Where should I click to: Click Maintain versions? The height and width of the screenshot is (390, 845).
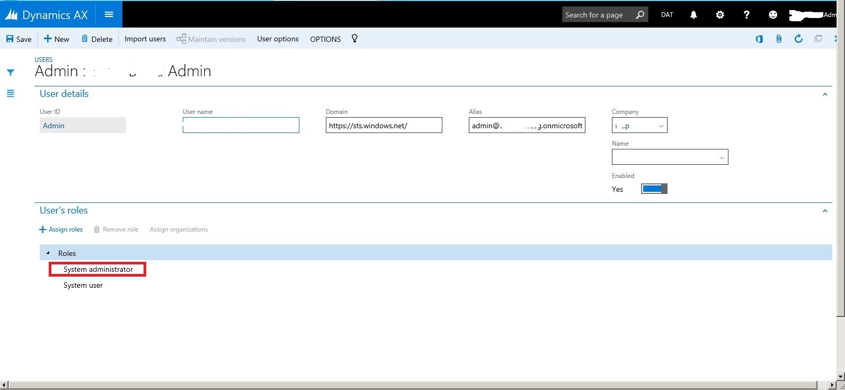211,39
